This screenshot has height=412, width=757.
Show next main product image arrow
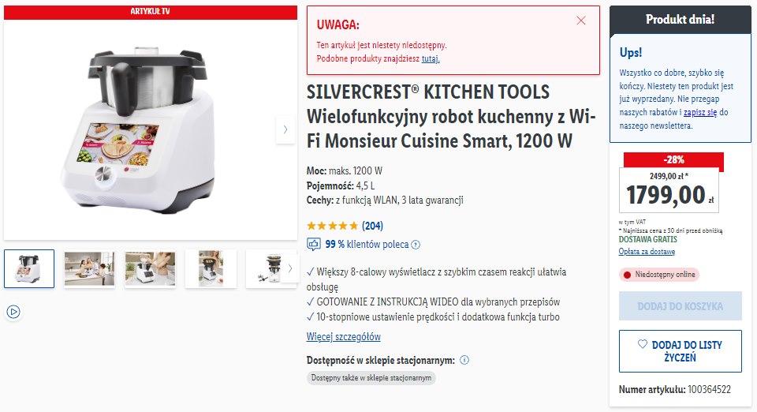[x=285, y=129]
